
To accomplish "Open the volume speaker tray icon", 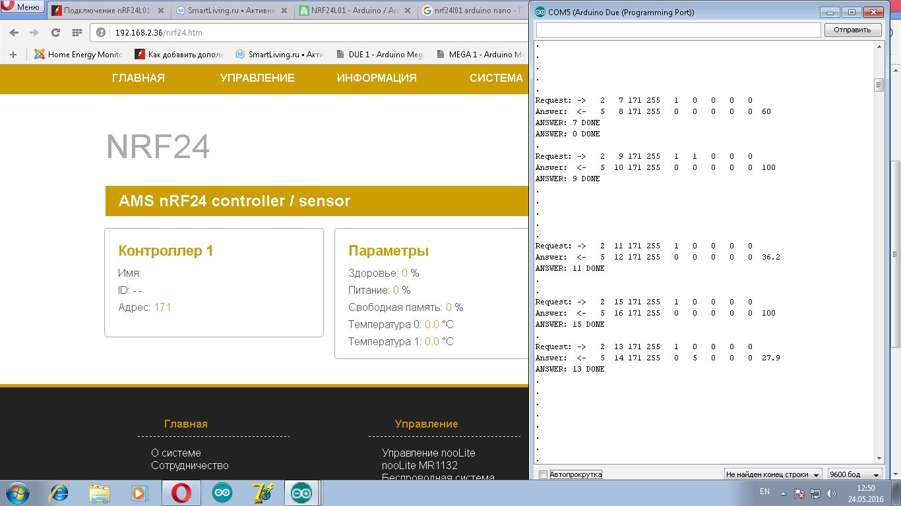I will pyautogui.click(x=831, y=493).
